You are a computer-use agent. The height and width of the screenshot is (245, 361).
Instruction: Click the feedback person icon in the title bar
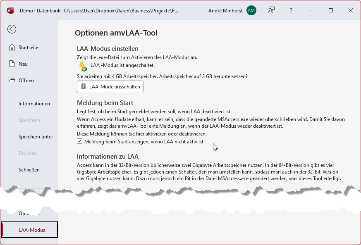(271, 10)
